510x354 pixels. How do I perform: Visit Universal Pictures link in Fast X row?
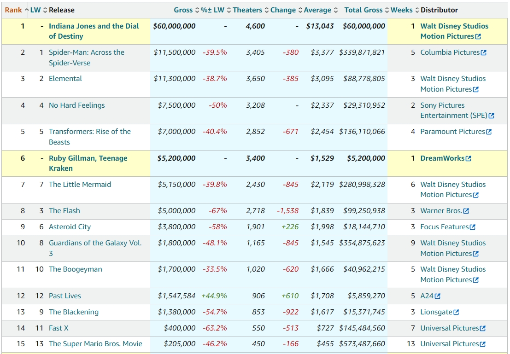450,328
